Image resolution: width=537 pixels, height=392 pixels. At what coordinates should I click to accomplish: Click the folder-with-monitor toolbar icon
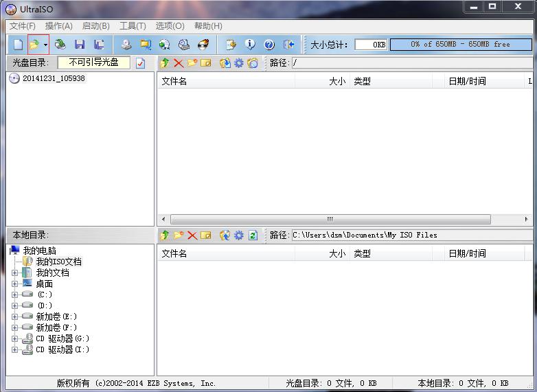coord(146,45)
